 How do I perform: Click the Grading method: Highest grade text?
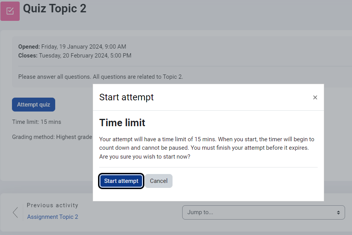pos(52,137)
